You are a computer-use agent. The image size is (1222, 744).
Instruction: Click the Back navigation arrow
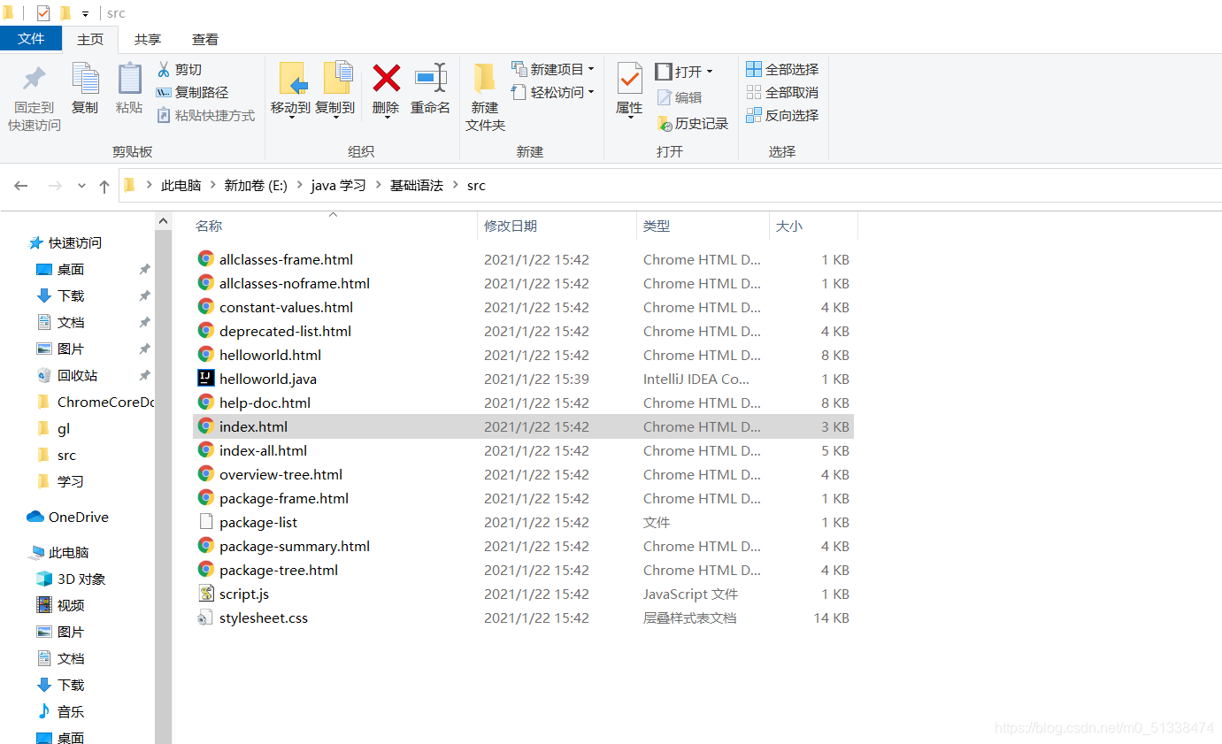(x=21, y=186)
